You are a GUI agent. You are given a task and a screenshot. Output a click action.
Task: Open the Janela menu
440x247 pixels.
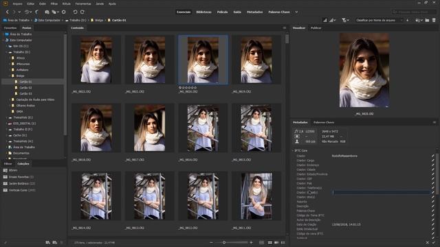tap(100, 4)
